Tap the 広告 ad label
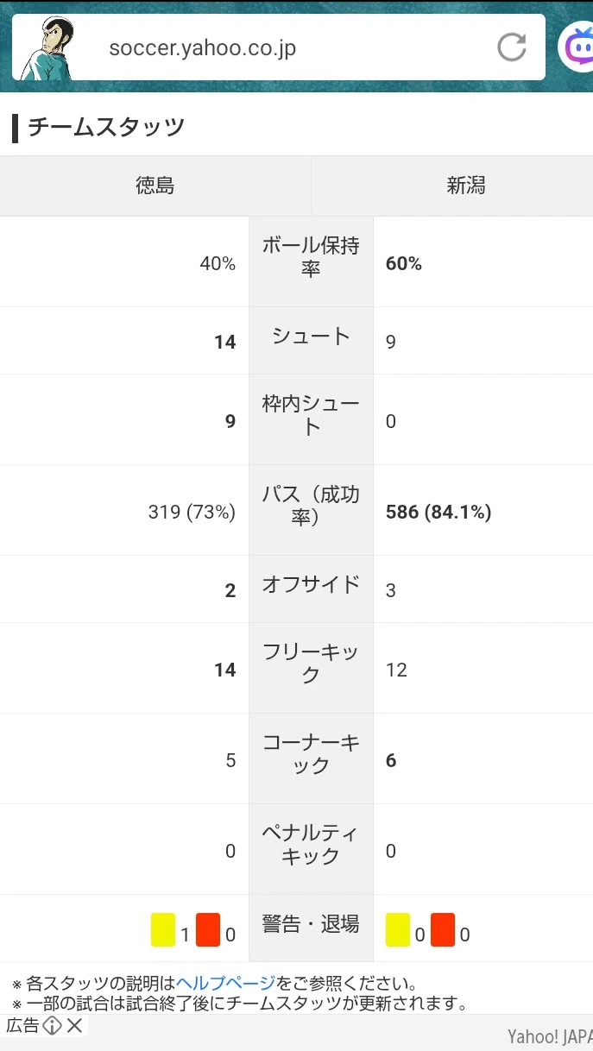Screen dimensions: 593x1051 (22, 1025)
